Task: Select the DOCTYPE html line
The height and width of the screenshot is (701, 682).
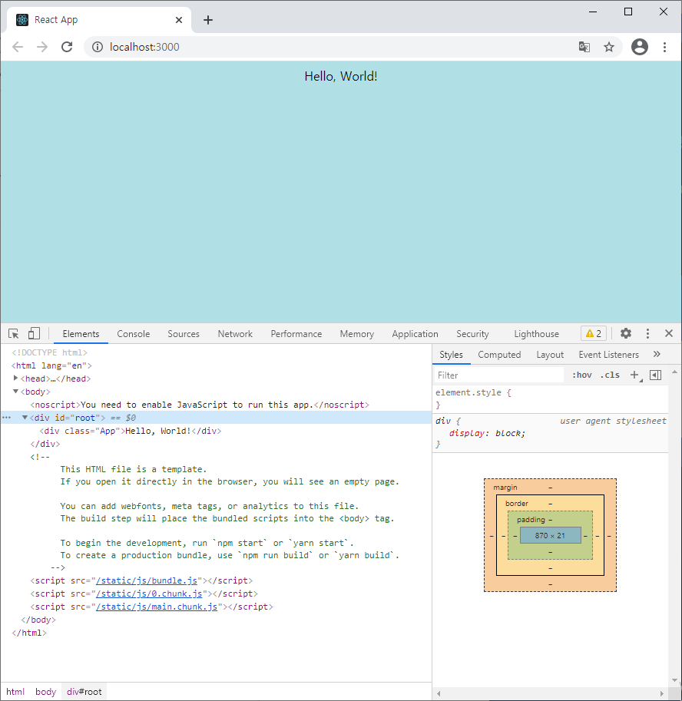Action: [x=50, y=352]
